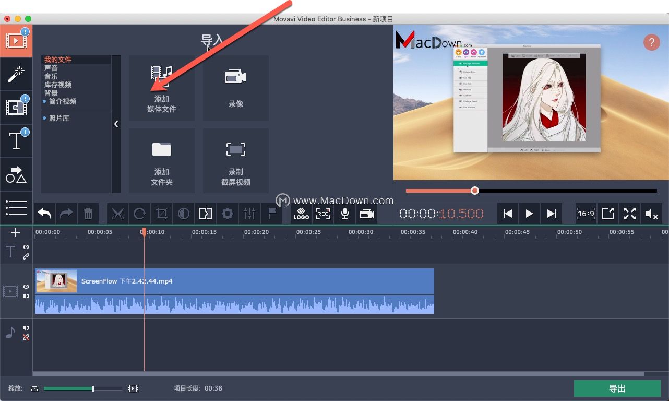Toggle title track visibility eye

26,247
